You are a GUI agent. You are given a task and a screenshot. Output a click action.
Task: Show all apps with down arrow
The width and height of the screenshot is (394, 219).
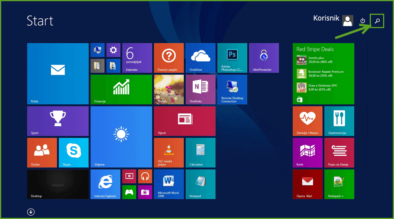pos(31,212)
